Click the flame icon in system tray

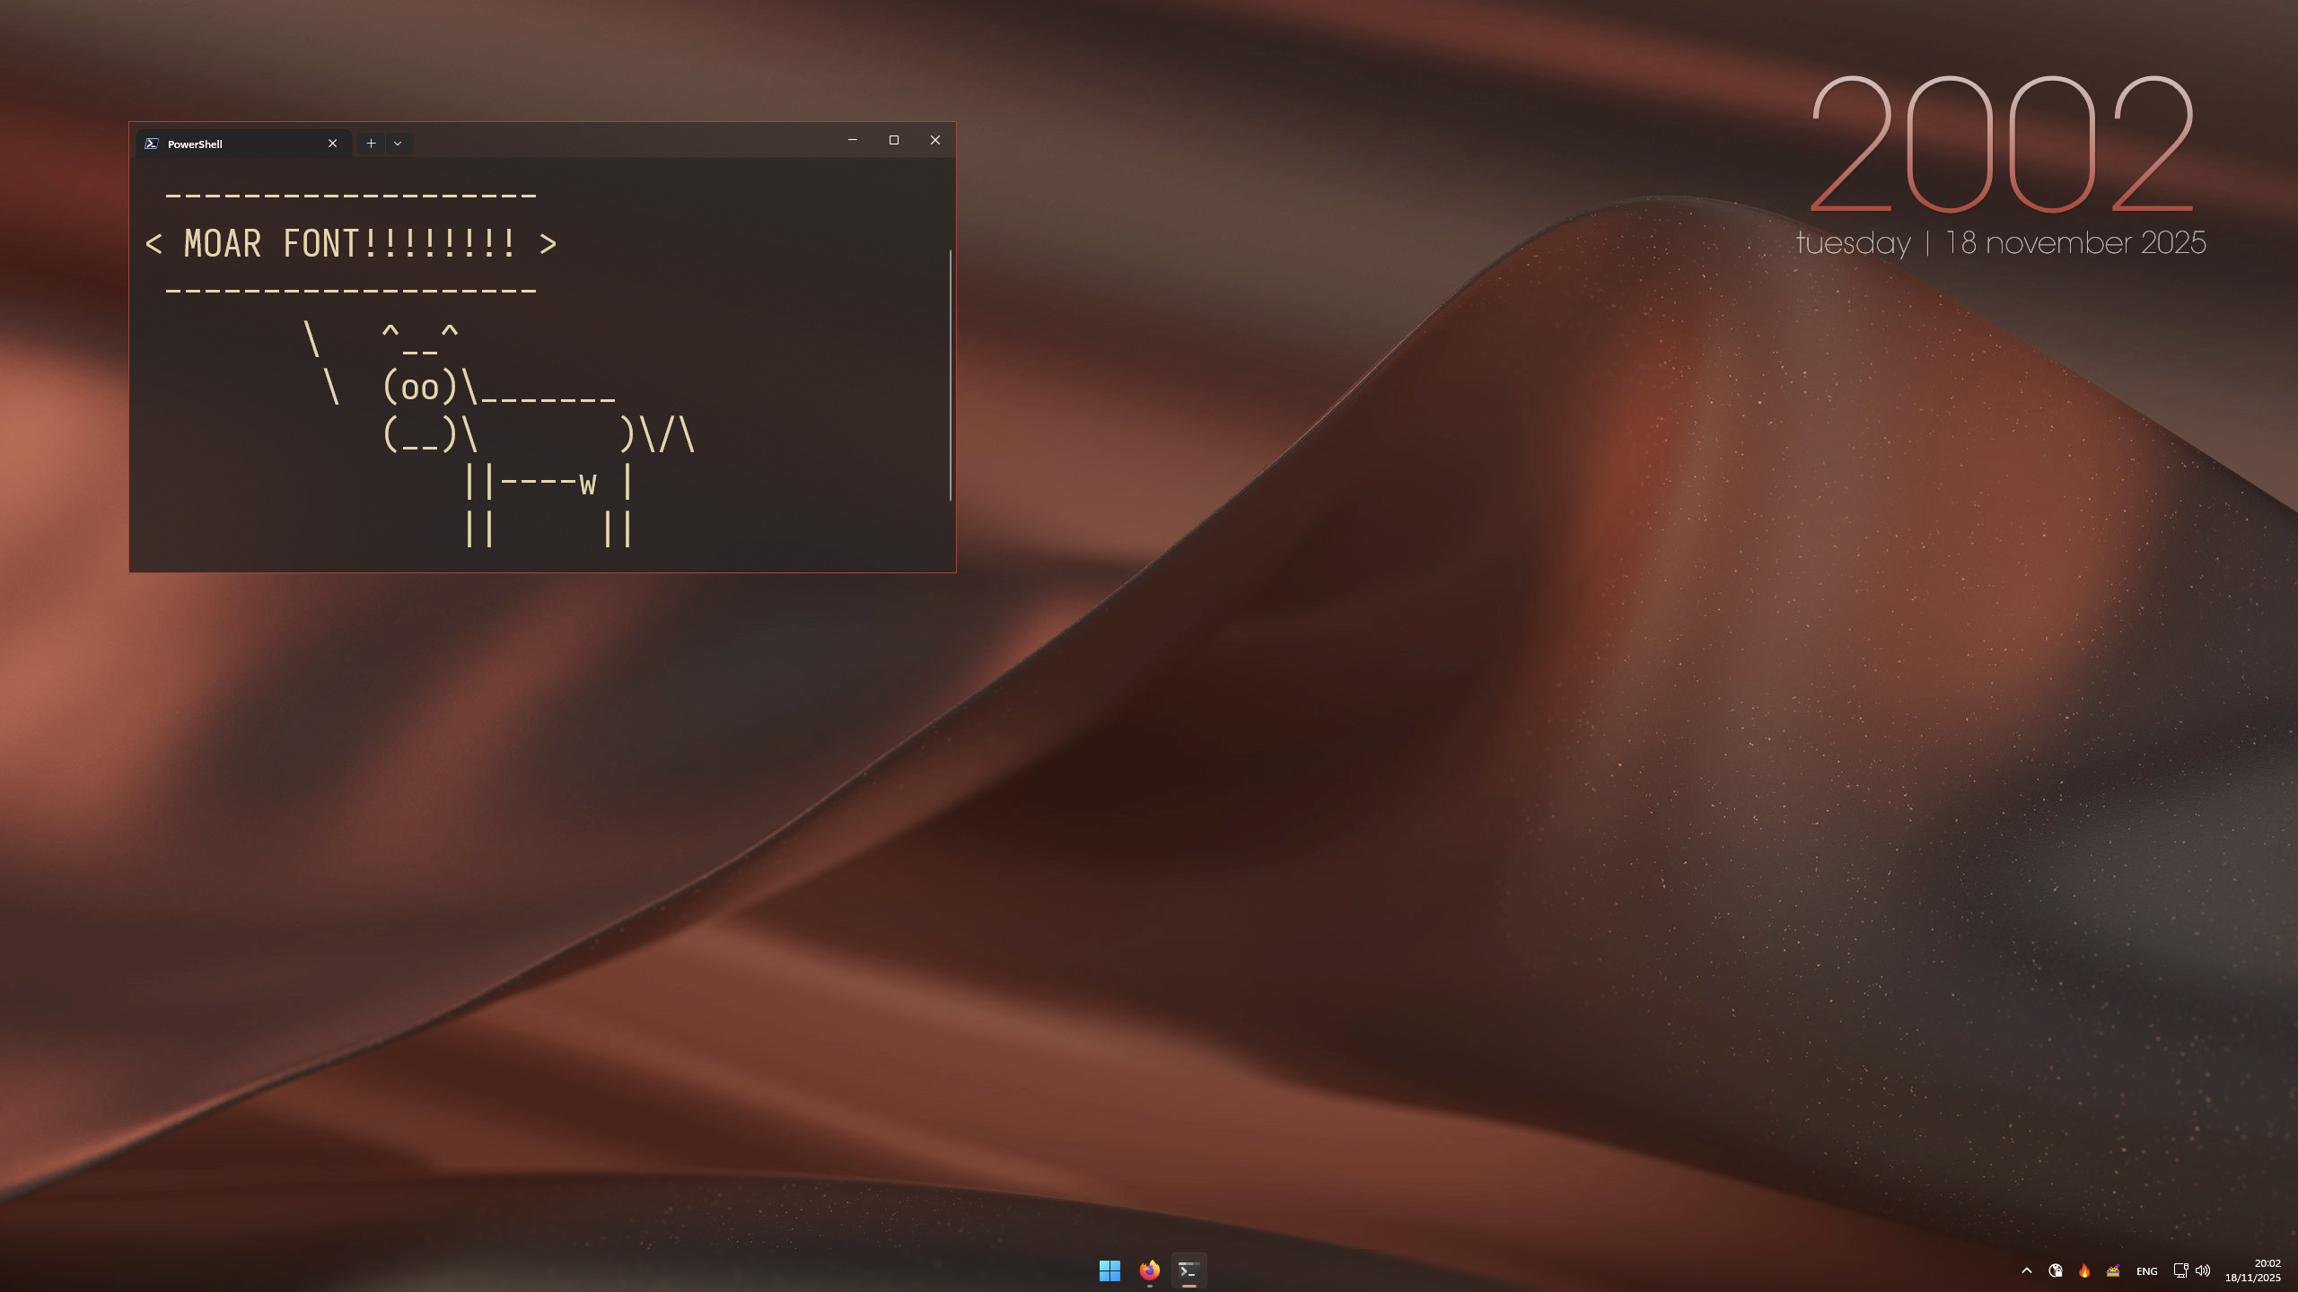pos(2084,1270)
